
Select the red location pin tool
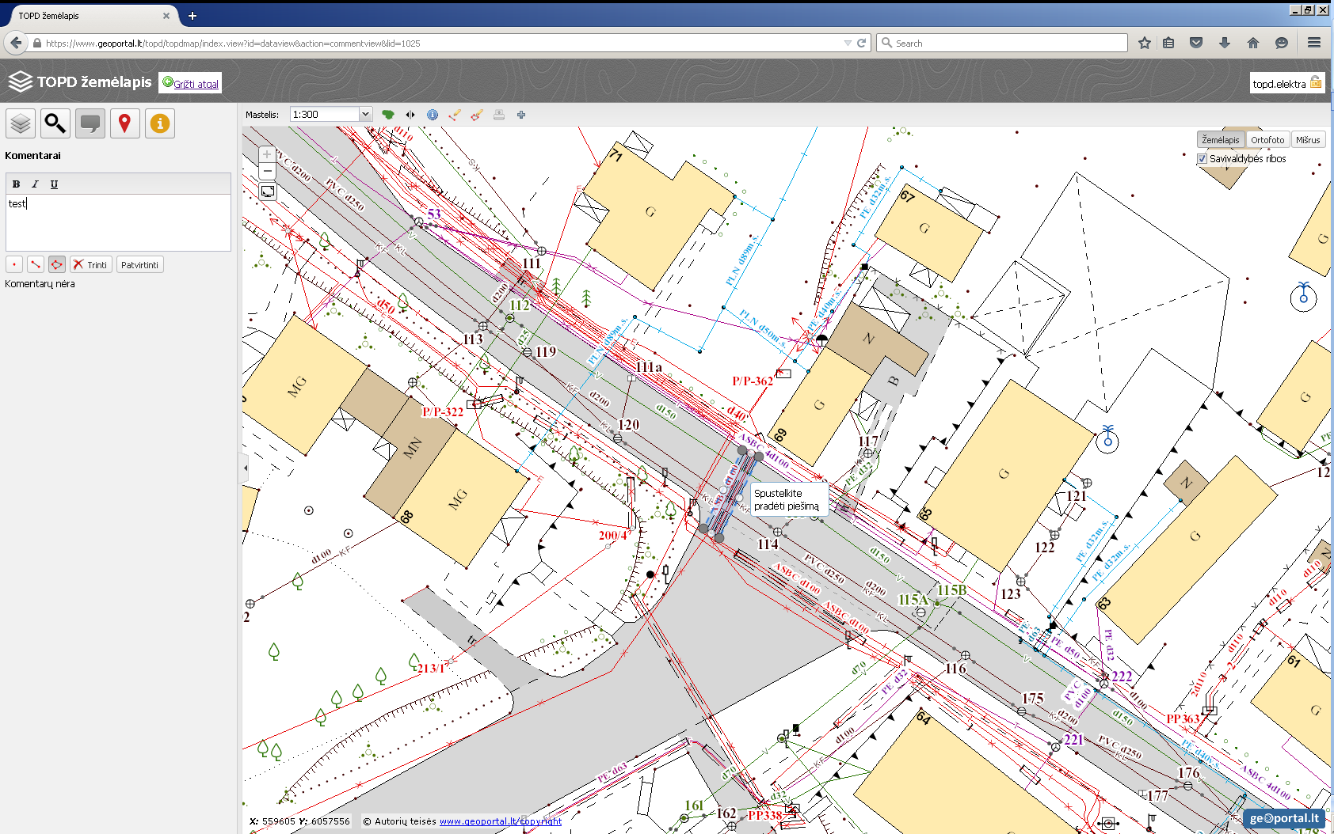[124, 123]
